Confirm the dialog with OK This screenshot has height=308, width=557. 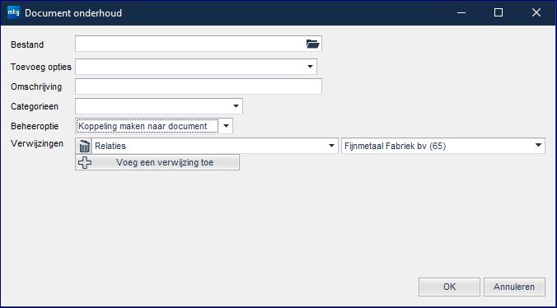click(449, 287)
